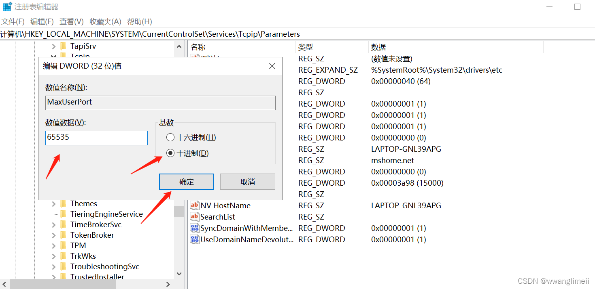Select the TokenBroker tree item
This screenshot has height=289, width=595.
(92, 235)
